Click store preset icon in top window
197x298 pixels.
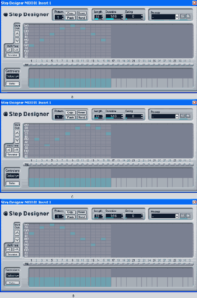(182, 16)
